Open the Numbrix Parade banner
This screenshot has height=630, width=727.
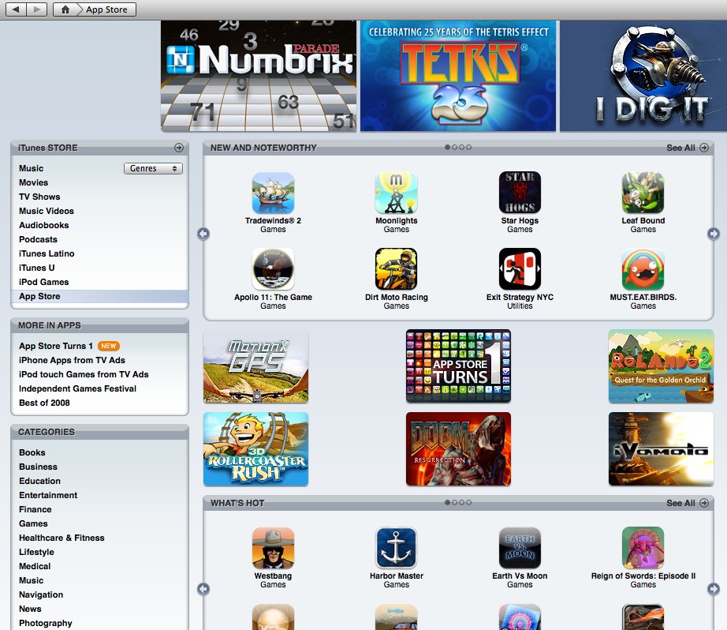(x=259, y=76)
